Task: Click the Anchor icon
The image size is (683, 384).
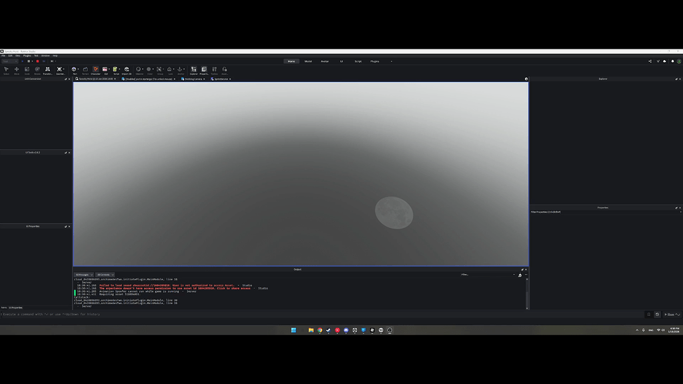Action: point(179,70)
